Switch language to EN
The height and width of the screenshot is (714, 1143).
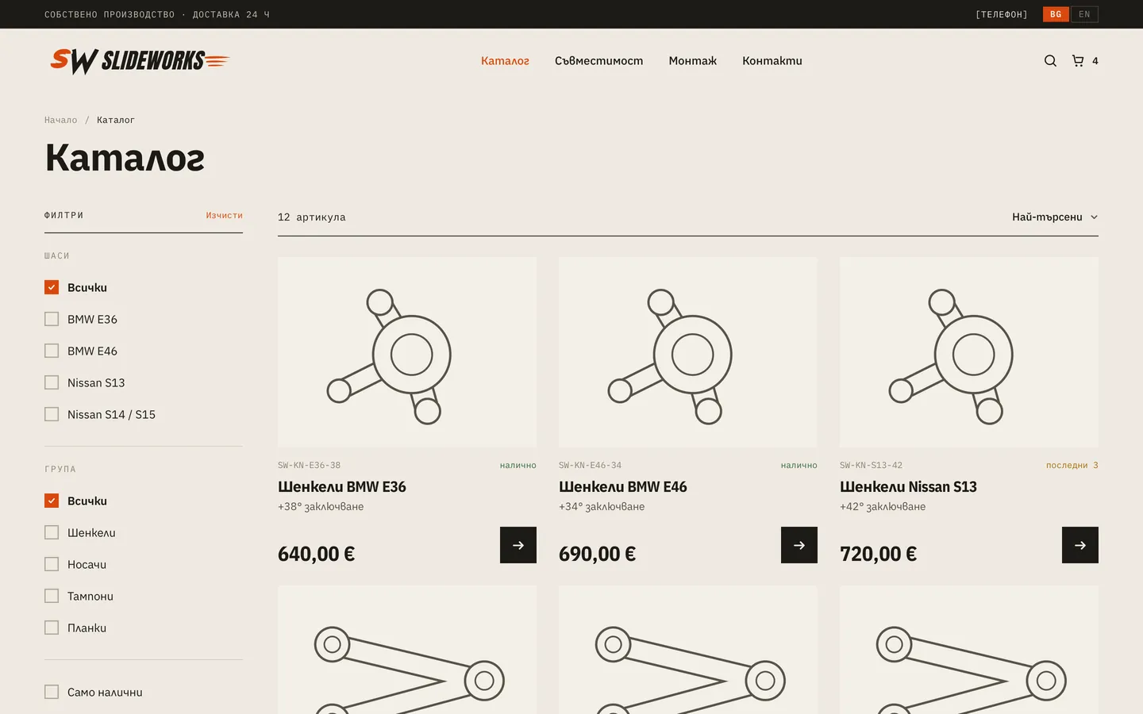(x=1084, y=14)
